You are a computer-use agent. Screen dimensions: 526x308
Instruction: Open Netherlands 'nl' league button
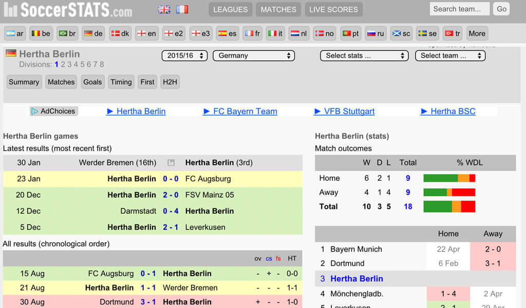(x=299, y=33)
